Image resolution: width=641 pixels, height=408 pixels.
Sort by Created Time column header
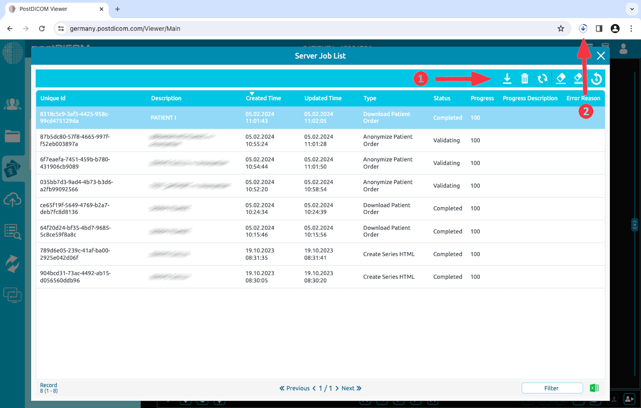pos(263,98)
